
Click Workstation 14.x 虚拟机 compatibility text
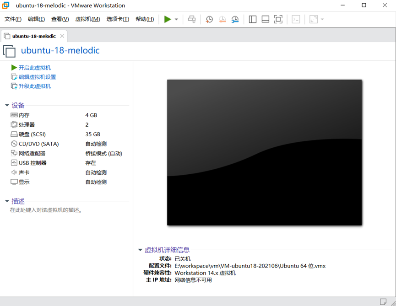(205, 273)
